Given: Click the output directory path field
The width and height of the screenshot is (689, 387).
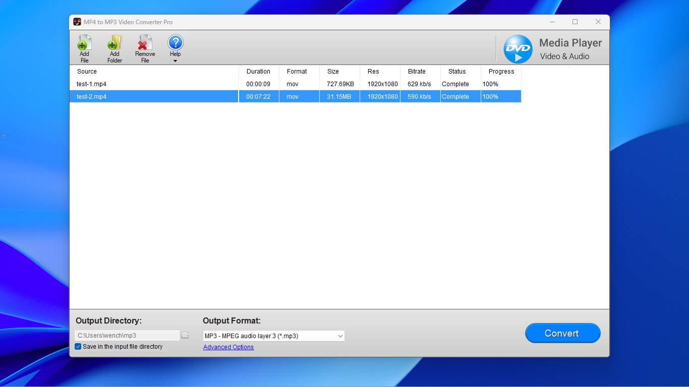Looking at the screenshot, I should tap(127, 335).
